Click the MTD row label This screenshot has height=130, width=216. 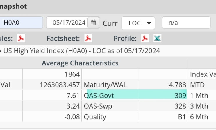[197, 85]
